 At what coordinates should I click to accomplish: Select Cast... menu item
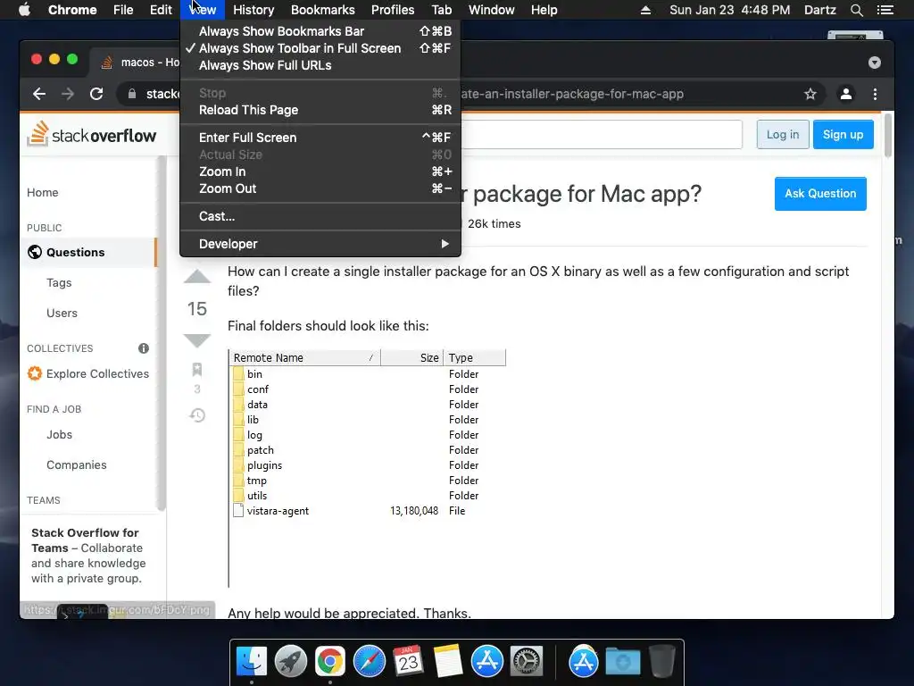pyautogui.click(x=320, y=216)
